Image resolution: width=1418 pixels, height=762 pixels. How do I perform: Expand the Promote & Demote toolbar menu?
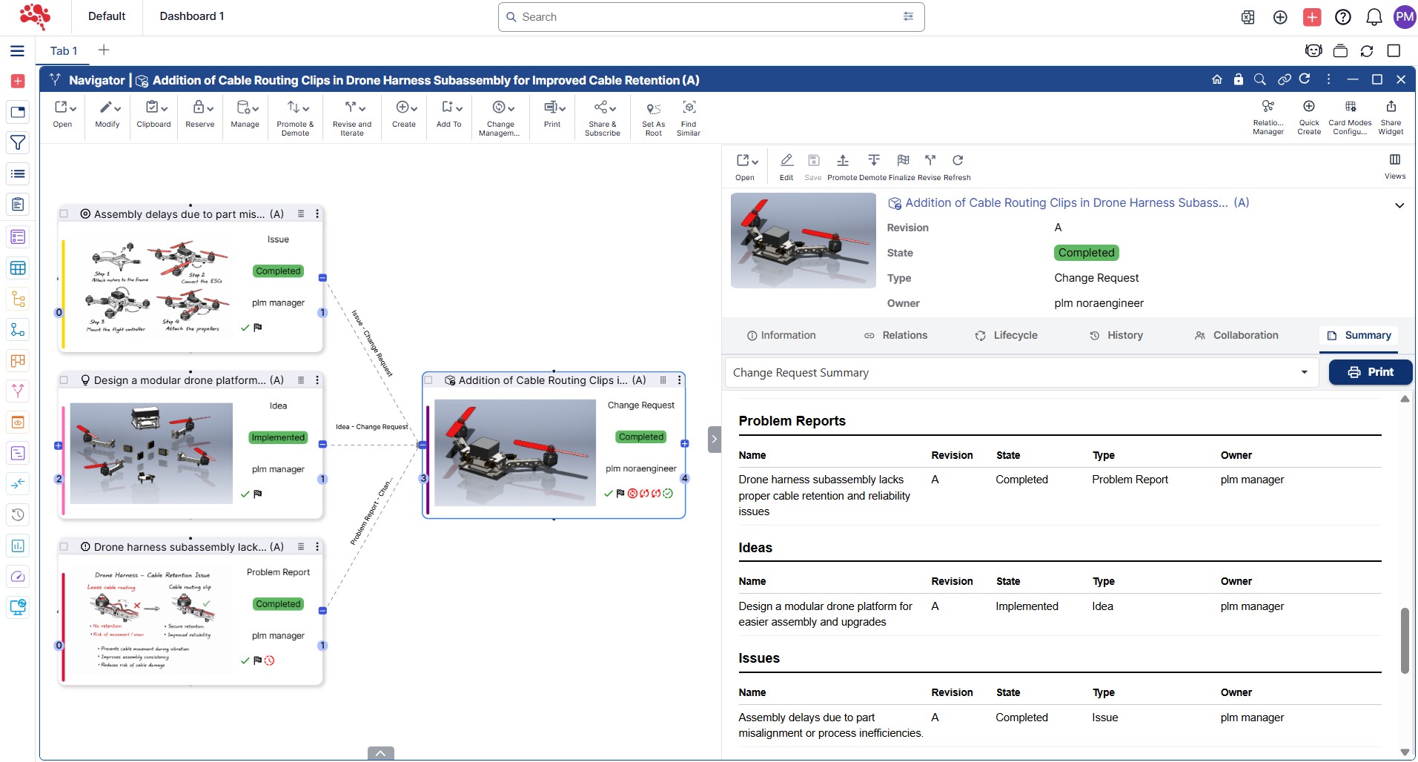click(296, 109)
